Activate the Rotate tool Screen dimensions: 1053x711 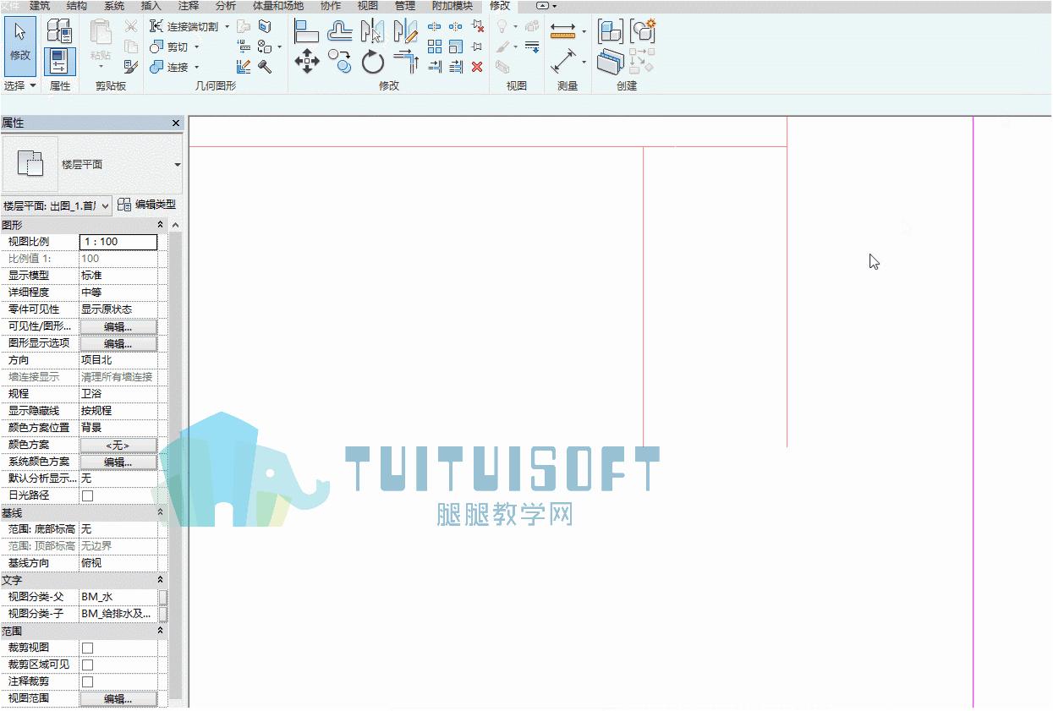pos(373,62)
